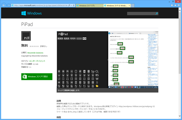Open Favorites star icon
The width and height of the screenshot is (182, 120).
[175, 5]
